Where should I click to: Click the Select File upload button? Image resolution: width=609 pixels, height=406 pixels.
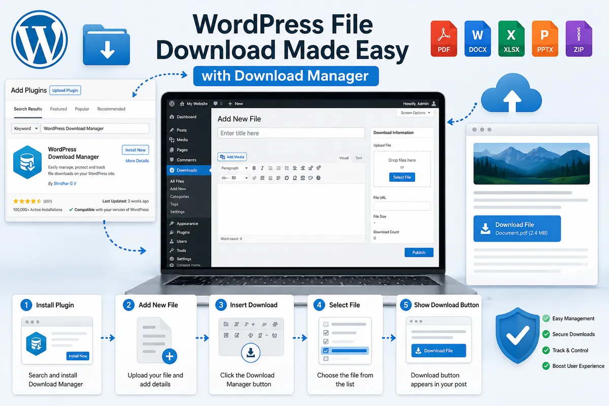[x=402, y=177]
